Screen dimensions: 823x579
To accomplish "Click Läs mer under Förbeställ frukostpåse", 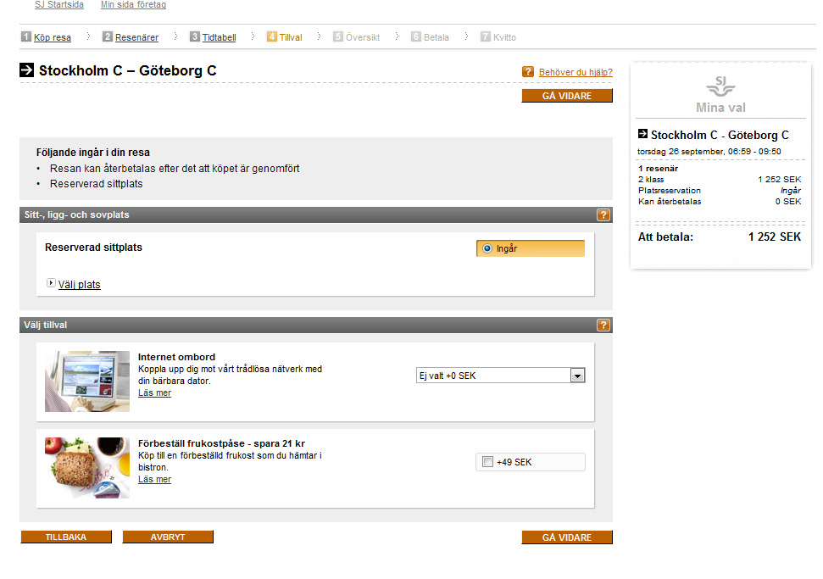I will [x=155, y=479].
